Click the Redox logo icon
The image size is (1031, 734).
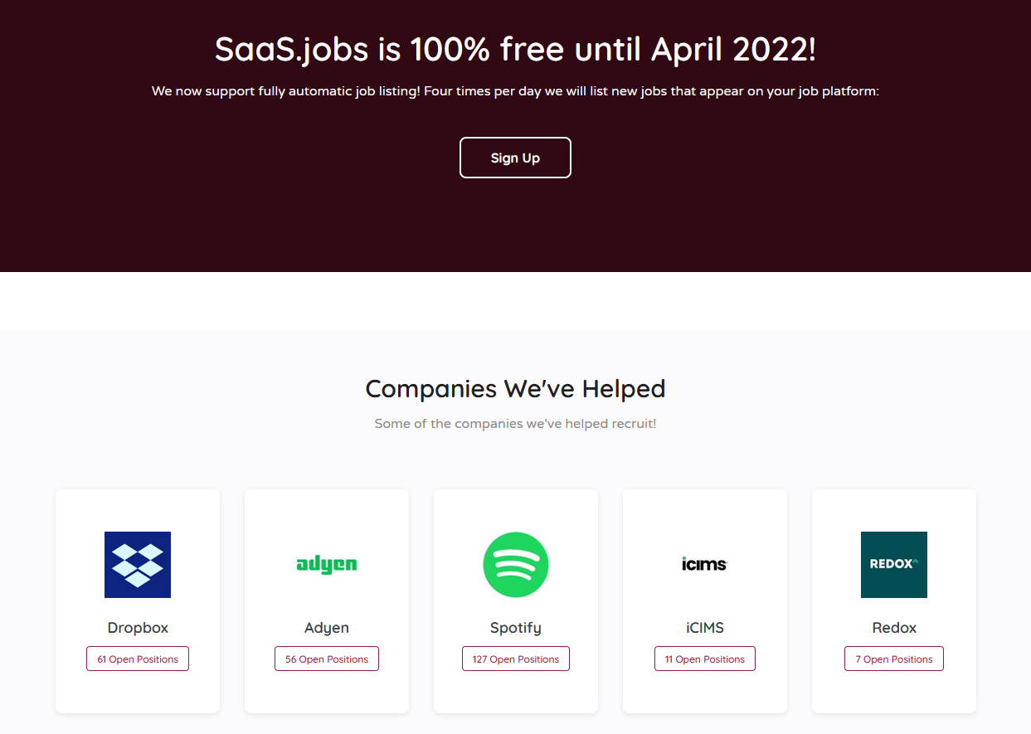[x=893, y=565]
